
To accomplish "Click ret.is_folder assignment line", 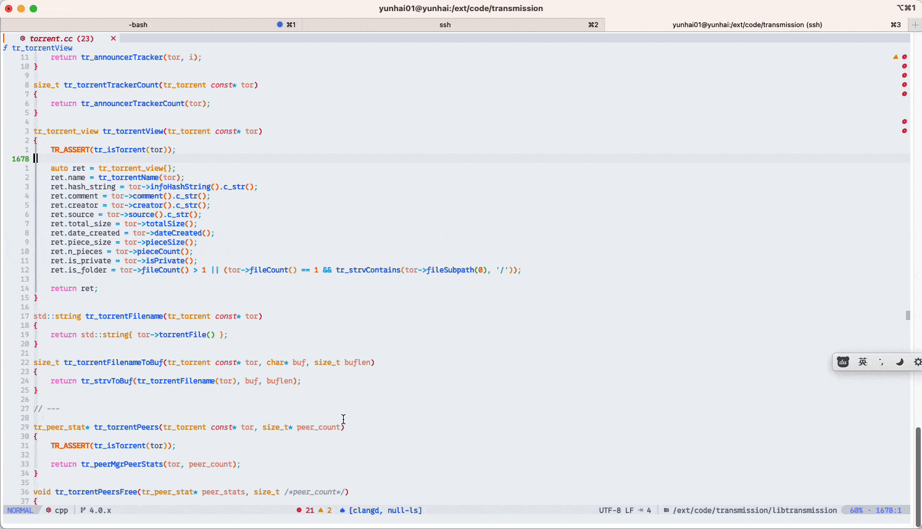I will point(286,269).
